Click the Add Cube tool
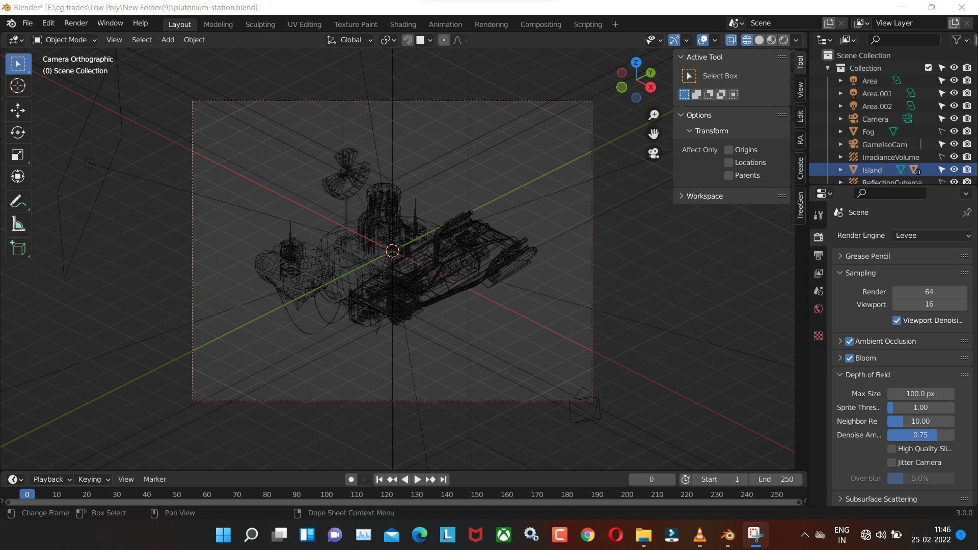 [18, 249]
